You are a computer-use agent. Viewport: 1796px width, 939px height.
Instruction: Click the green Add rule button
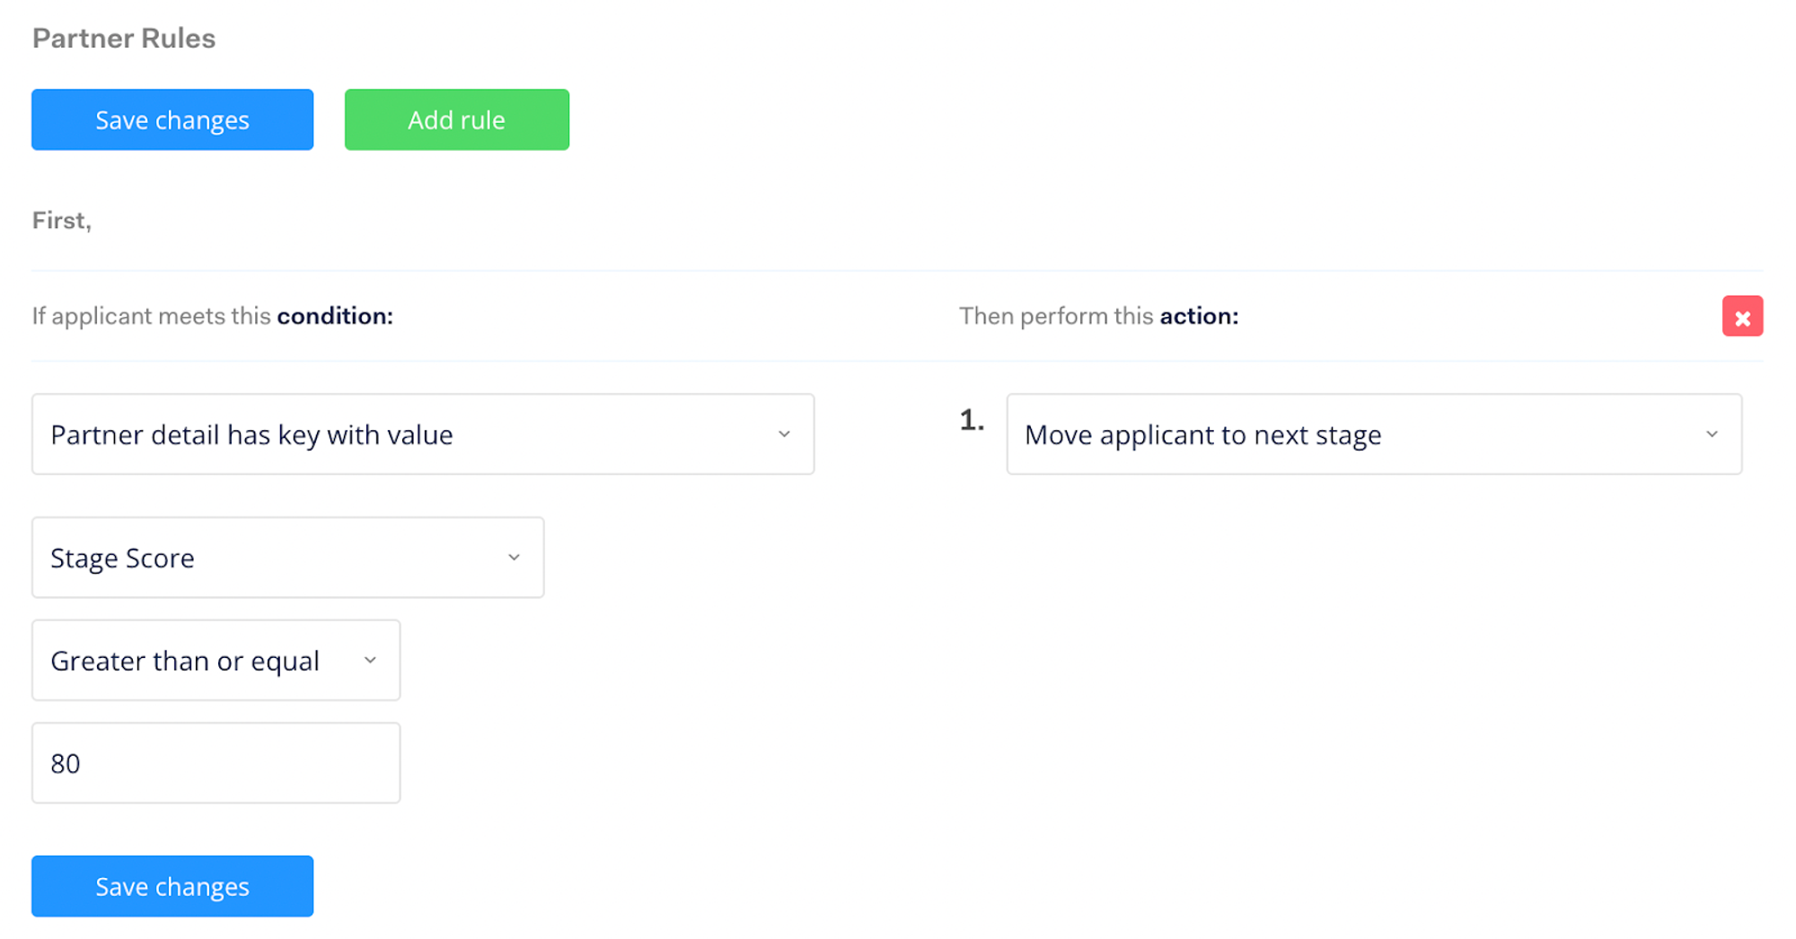point(456,118)
